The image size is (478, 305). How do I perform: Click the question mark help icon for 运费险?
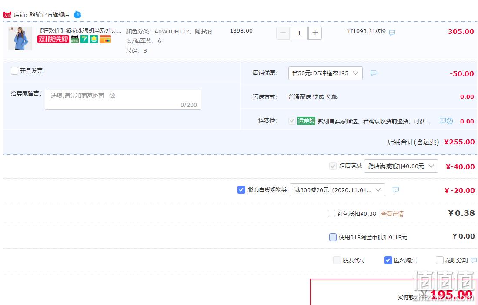(x=450, y=121)
